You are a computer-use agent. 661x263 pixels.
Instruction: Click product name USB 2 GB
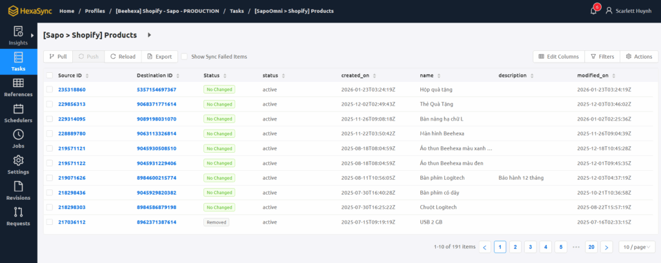pyautogui.click(x=431, y=222)
